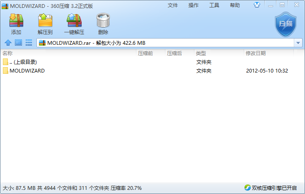305x194 pixels.
Task: Click the dual-core engine status icon
Action: (x=247, y=188)
